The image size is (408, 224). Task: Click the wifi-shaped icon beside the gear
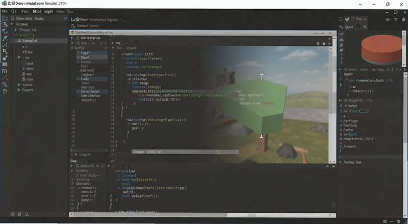(x=396, y=19)
